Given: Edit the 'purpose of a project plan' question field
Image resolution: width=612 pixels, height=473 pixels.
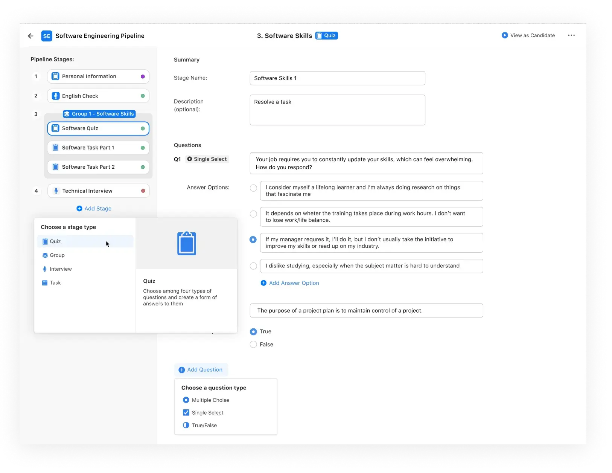Looking at the screenshot, I should coord(367,311).
